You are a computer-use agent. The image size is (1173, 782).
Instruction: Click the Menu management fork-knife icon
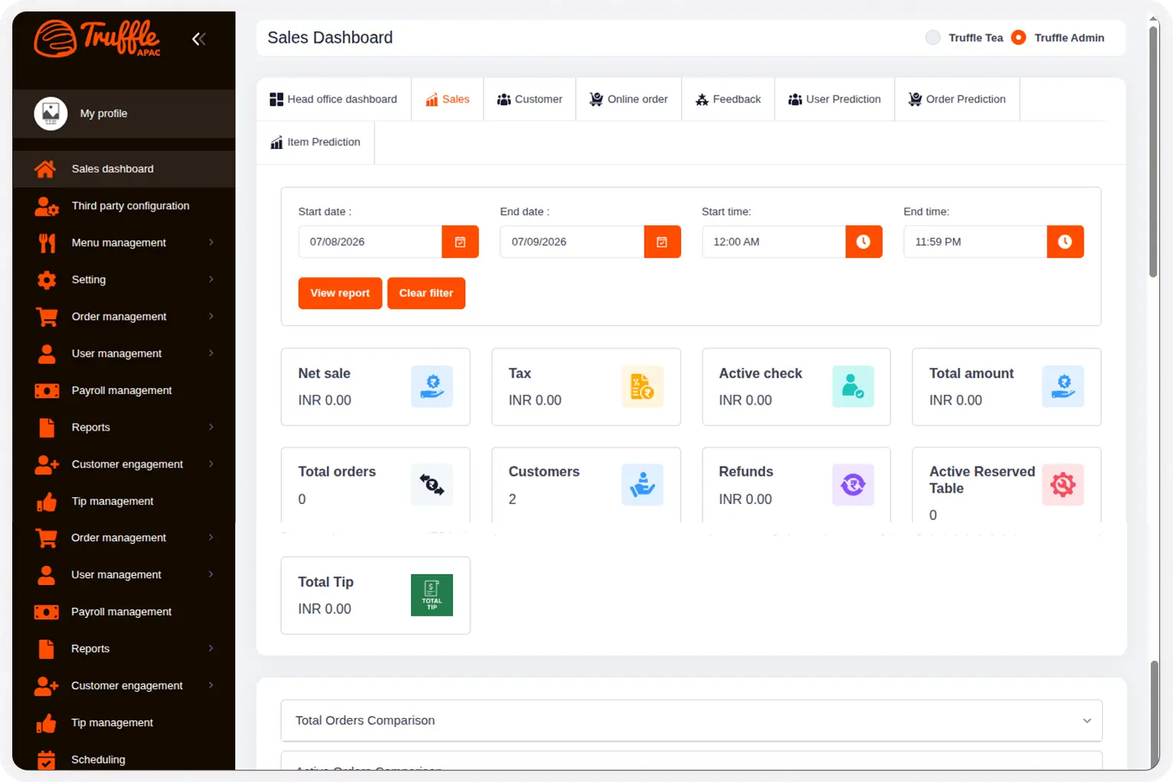tap(47, 243)
